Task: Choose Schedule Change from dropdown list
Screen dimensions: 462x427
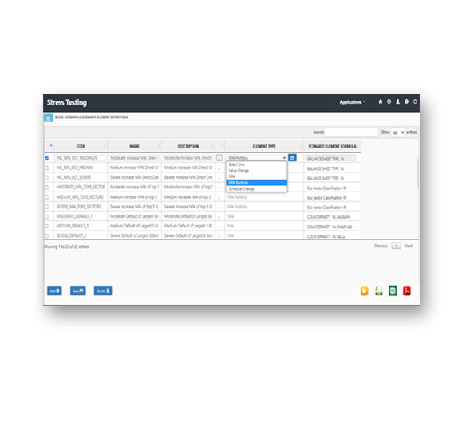Action: click(257, 189)
